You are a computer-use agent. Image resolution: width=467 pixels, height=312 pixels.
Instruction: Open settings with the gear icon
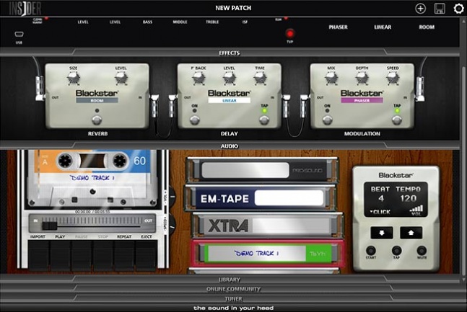click(458, 9)
